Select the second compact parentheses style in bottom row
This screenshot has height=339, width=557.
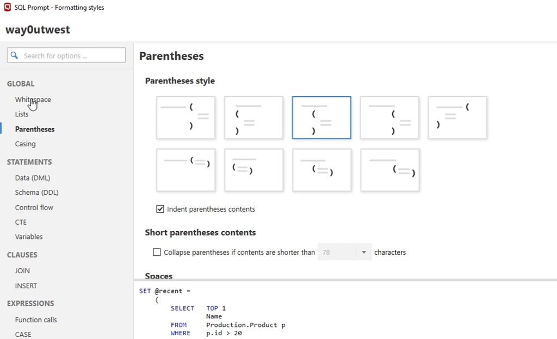click(253, 170)
